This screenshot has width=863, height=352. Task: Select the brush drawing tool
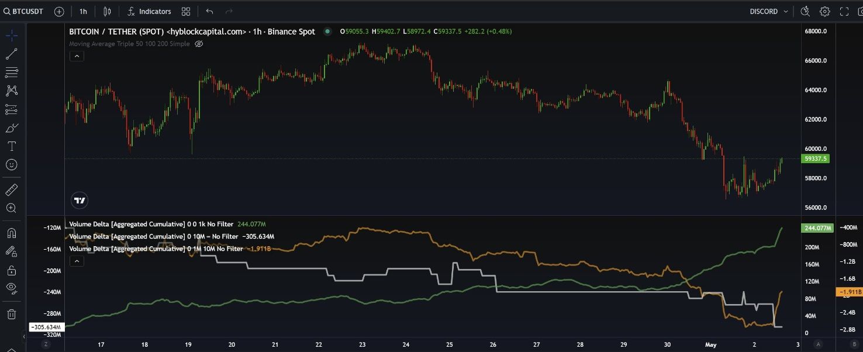click(11, 128)
